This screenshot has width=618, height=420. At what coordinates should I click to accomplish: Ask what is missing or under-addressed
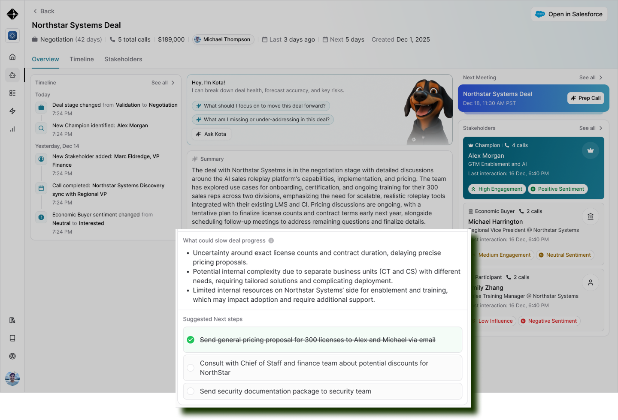[263, 120]
